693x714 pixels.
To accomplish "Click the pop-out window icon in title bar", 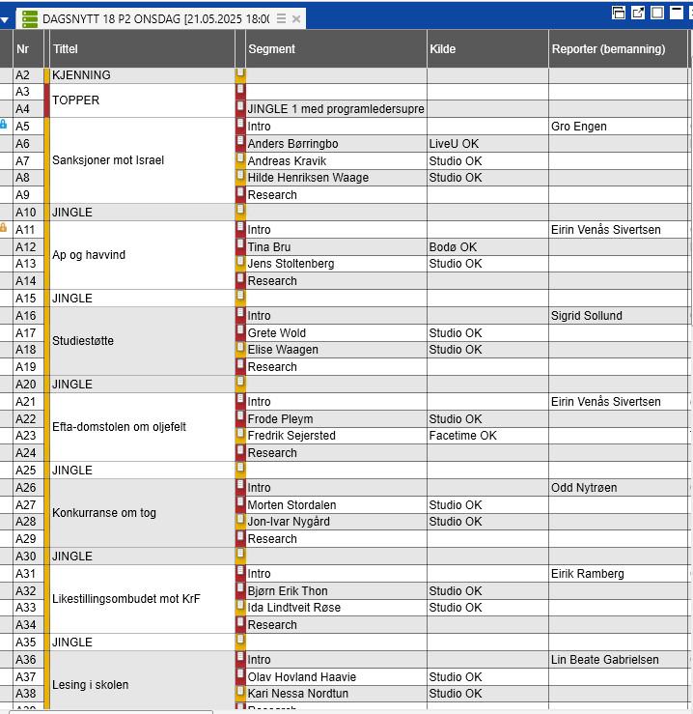I will click(x=638, y=13).
